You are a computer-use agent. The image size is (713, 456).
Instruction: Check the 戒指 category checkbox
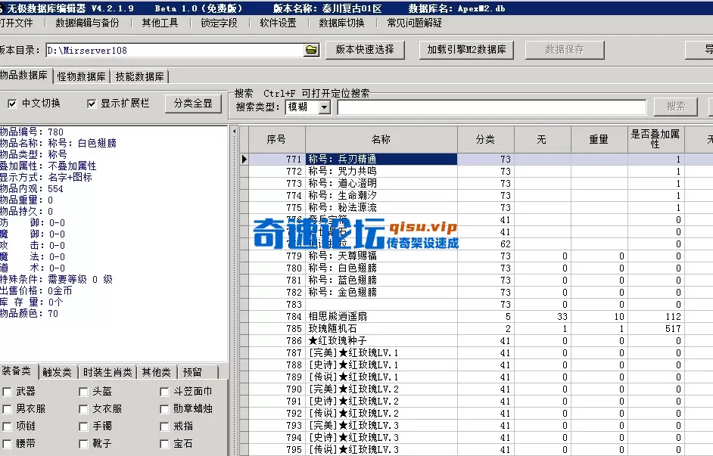164,427
